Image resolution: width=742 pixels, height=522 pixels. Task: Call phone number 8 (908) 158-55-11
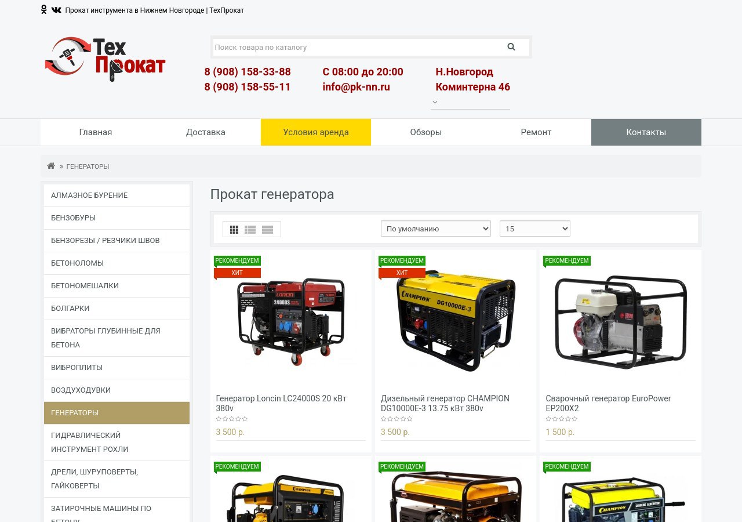pos(248,87)
